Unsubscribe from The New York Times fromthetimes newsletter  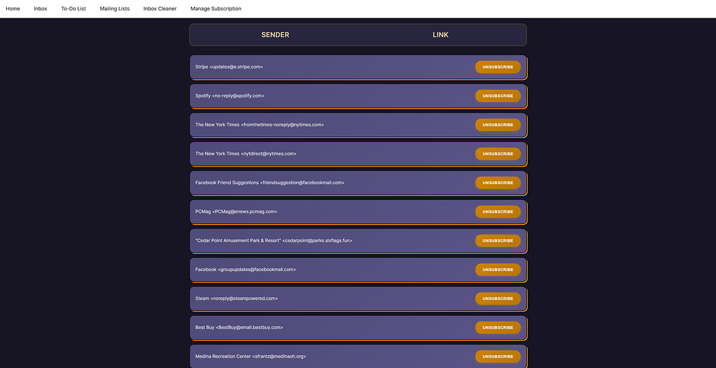click(x=498, y=125)
